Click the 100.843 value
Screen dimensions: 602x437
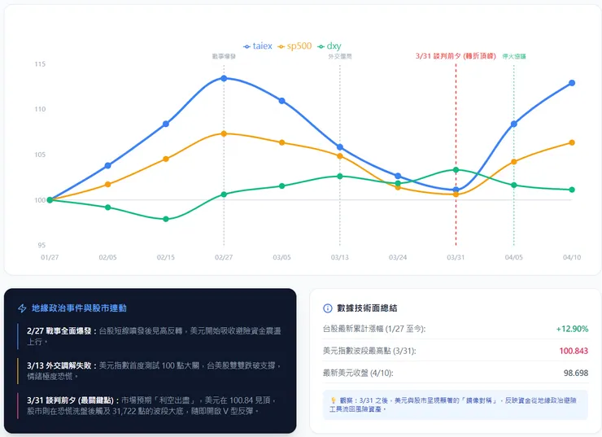574,351
